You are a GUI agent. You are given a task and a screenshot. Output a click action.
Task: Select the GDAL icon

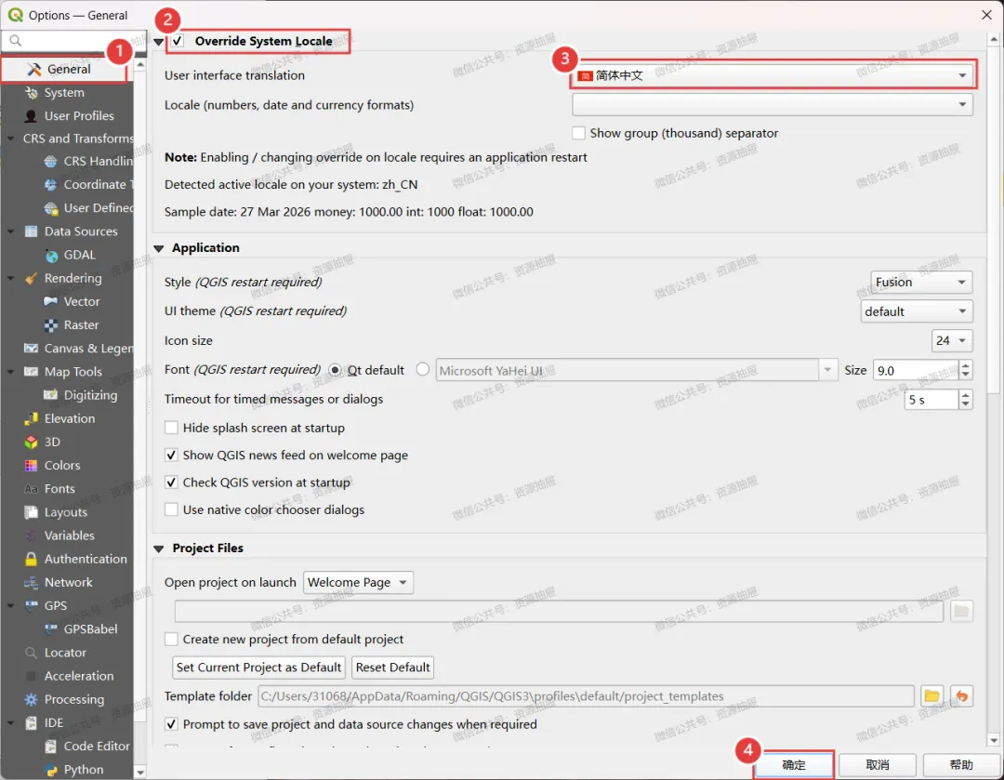coord(50,255)
